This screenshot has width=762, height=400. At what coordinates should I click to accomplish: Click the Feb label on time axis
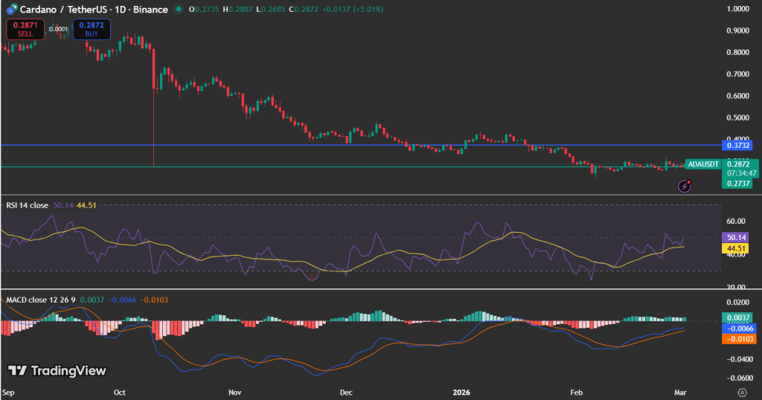click(577, 393)
